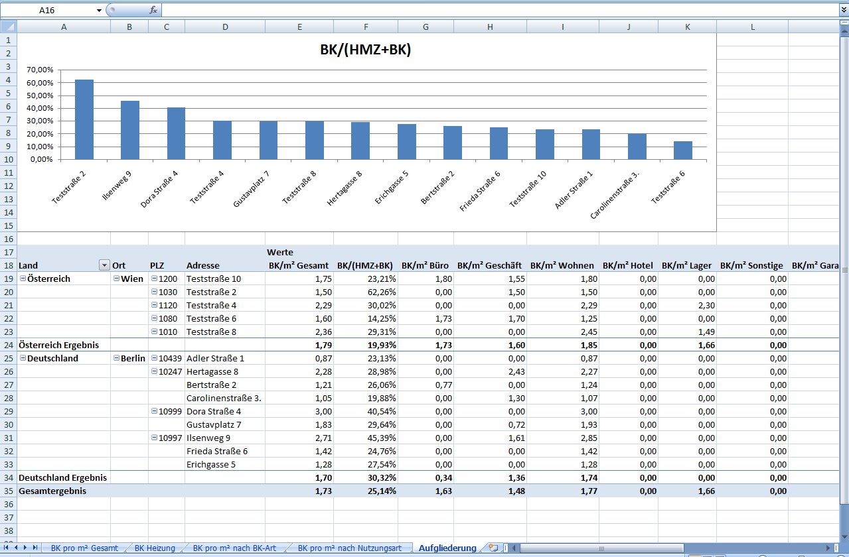This screenshot has height=557, width=849.
Task: Click the insert function fx icon
Action: [x=153, y=10]
